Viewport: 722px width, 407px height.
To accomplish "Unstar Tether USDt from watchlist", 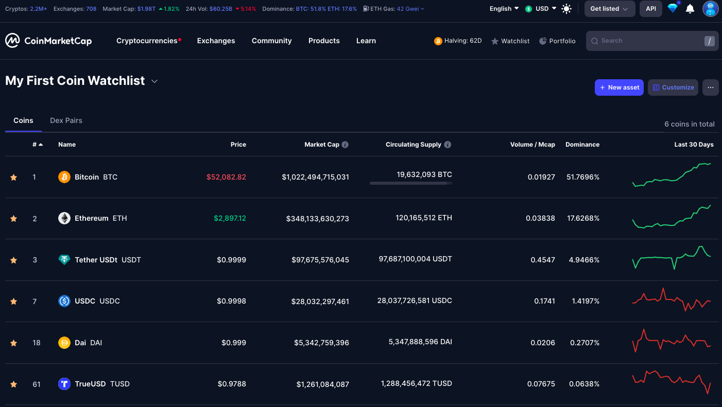I will [13, 260].
